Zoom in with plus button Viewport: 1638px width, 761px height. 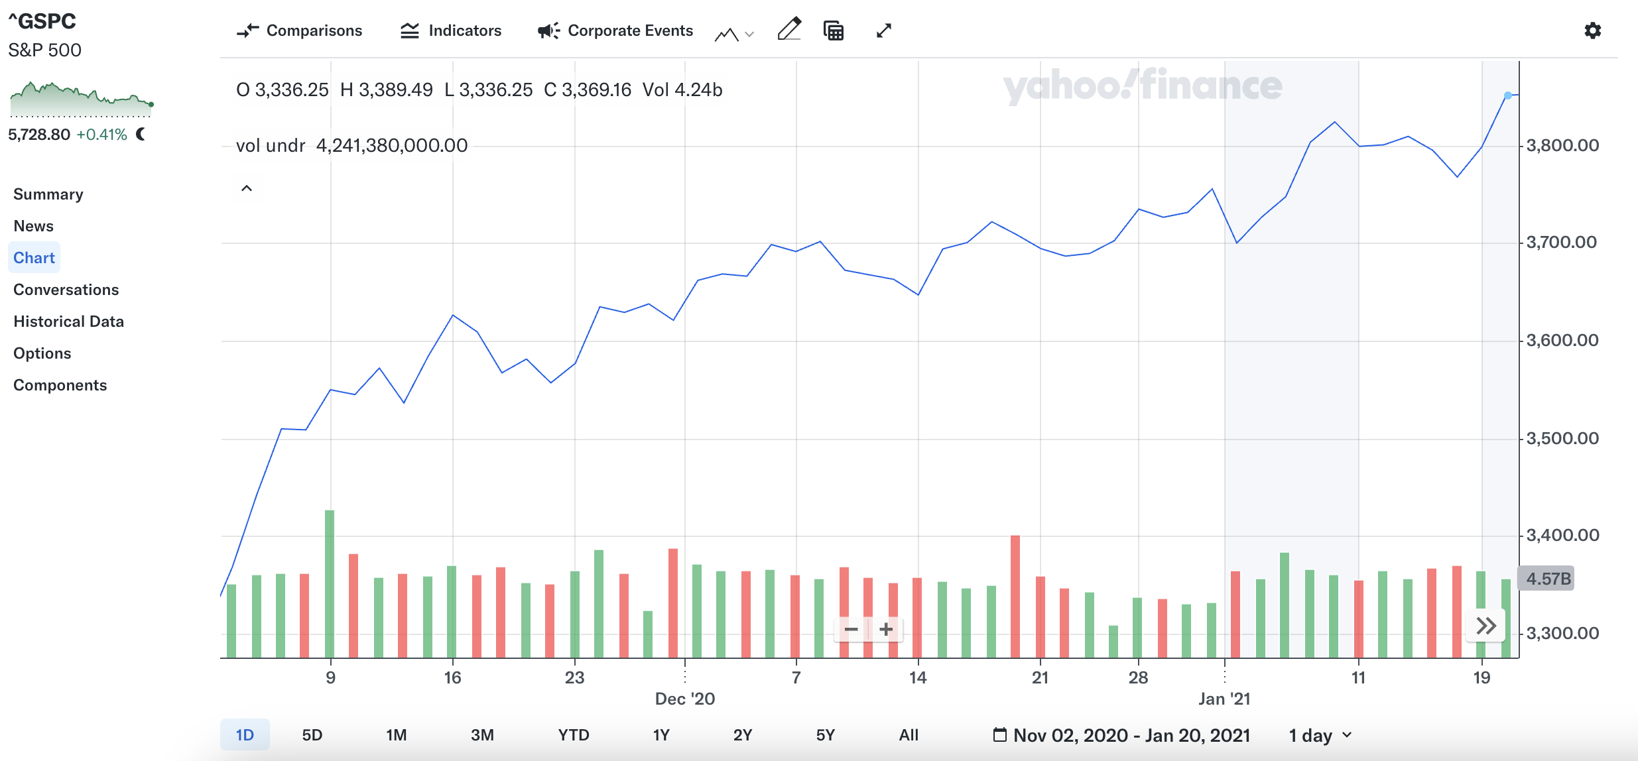[886, 629]
